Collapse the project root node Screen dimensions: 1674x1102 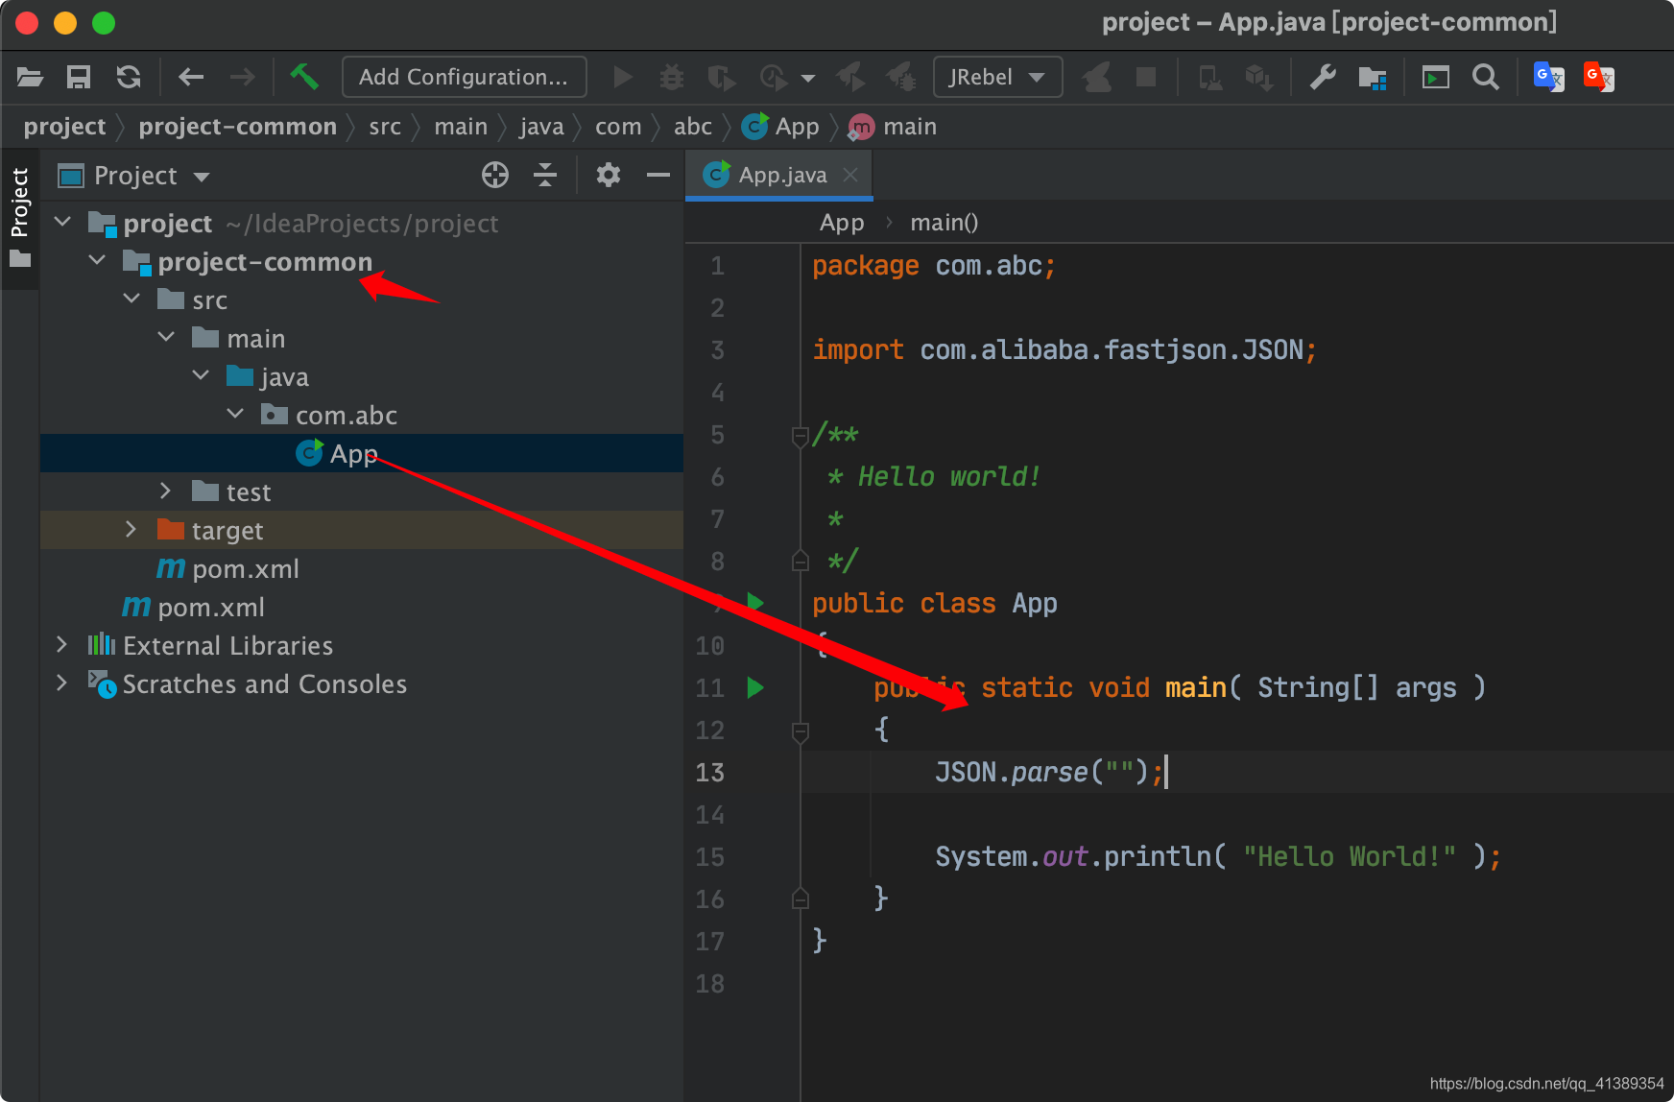(x=63, y=223)
